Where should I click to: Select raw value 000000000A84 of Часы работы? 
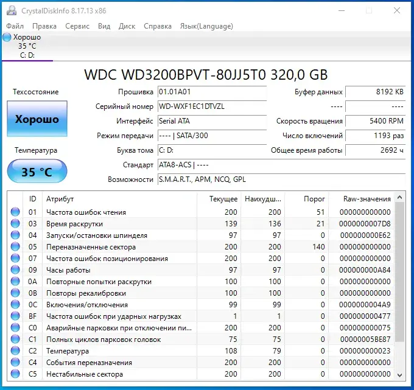tap(365, 270)
